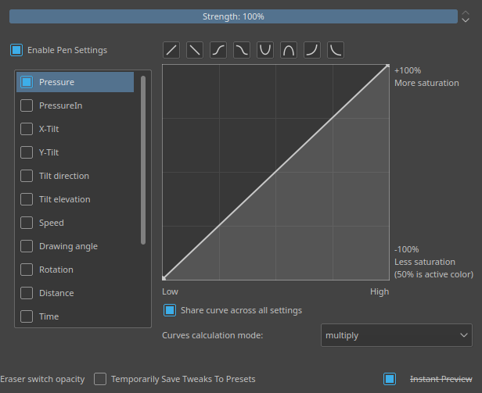
Task: Select the Speed row label
Action: [52, 223]
